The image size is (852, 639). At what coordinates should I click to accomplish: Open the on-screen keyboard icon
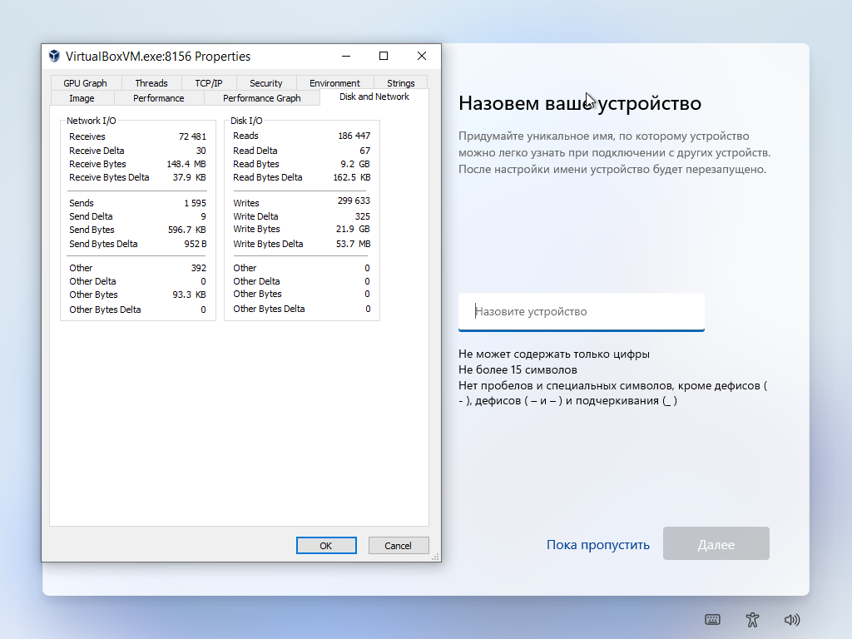point(712,619)
